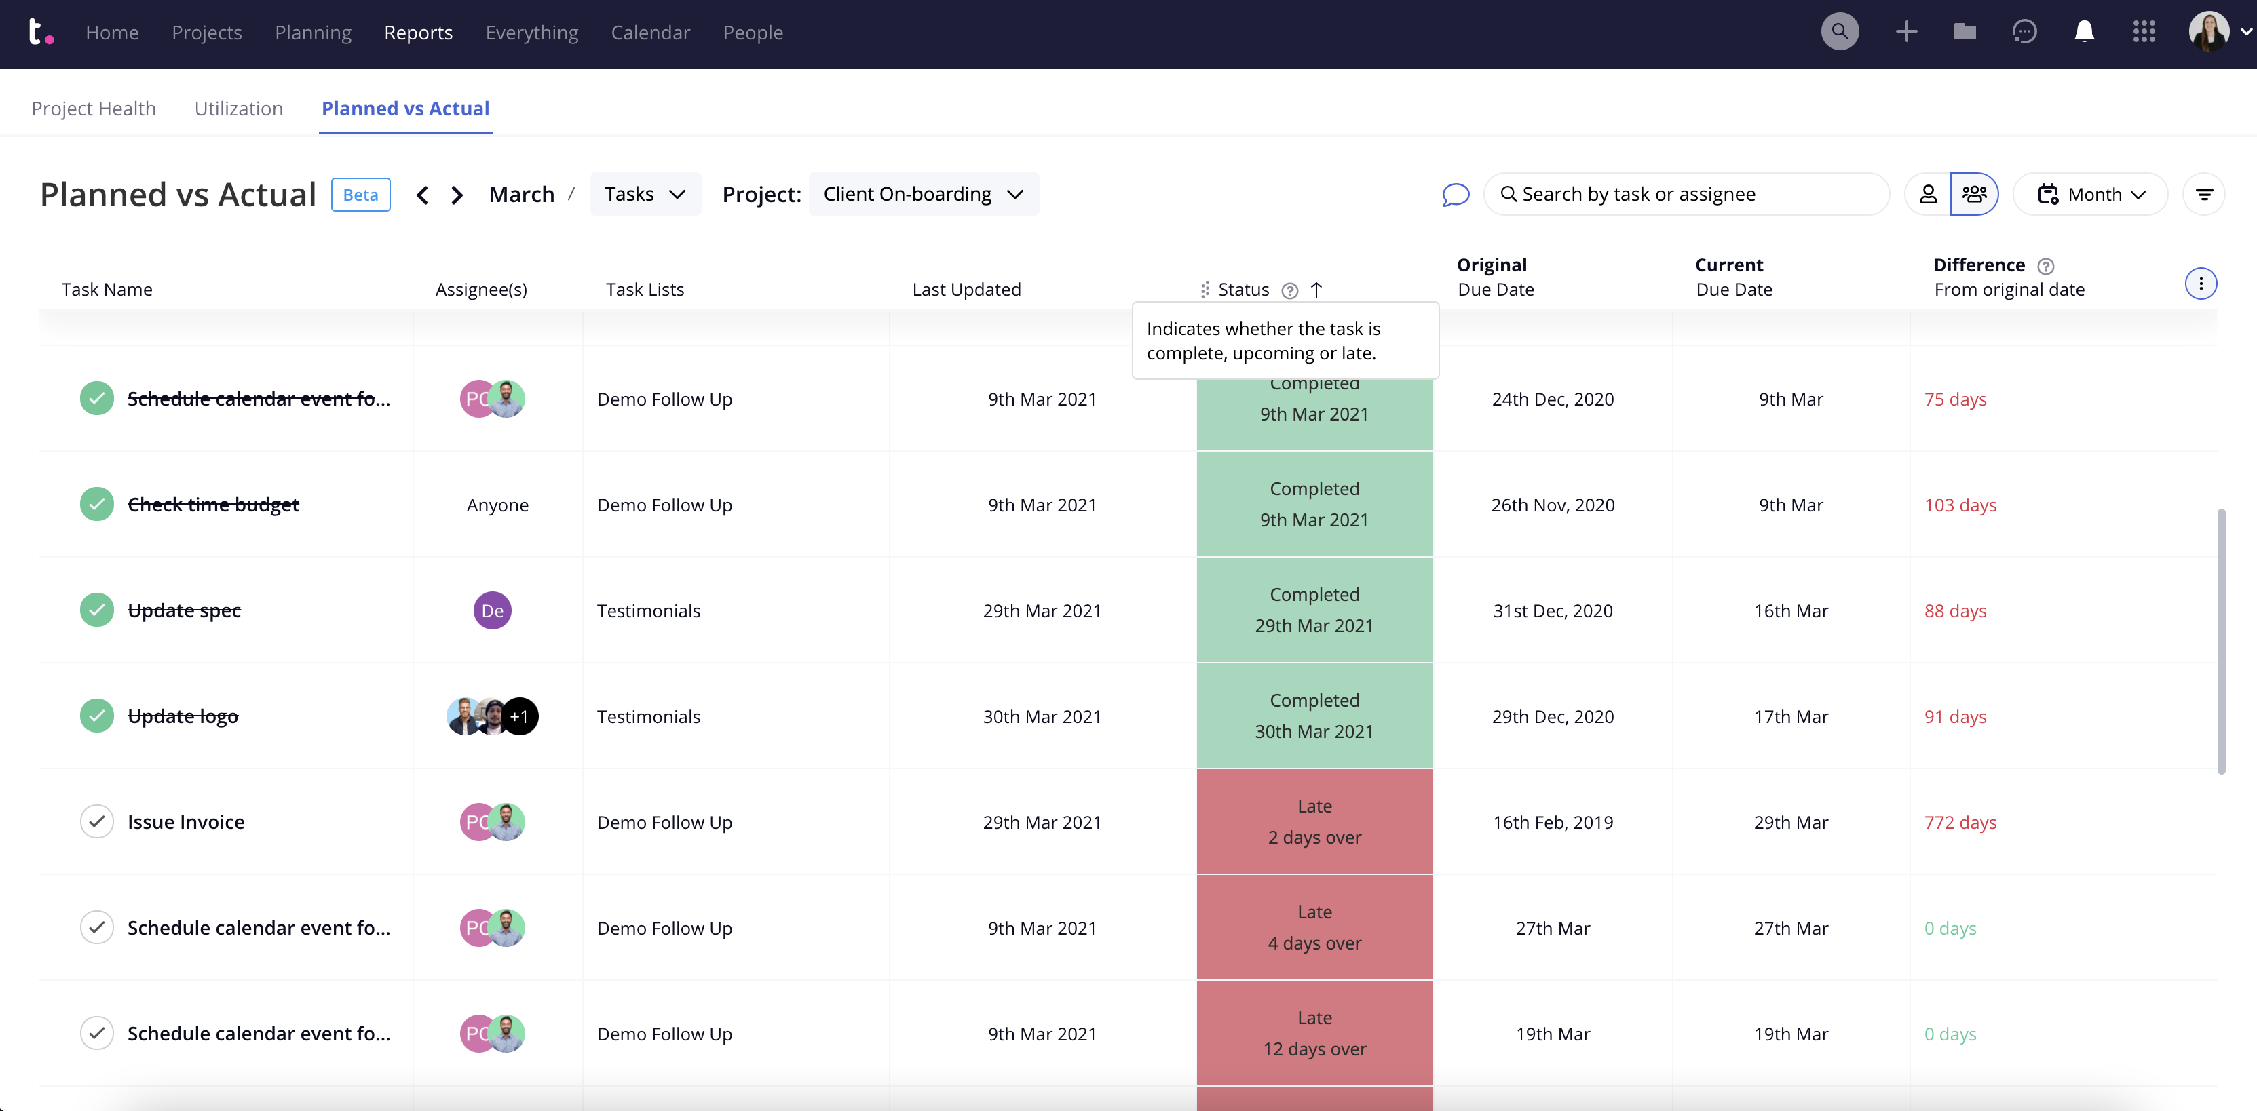Click the Search by task or assignee field

pos(1686,195)
